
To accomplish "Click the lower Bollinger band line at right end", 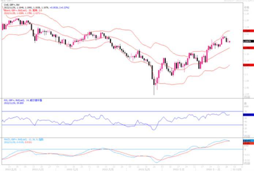I will (x=229, y=65).
